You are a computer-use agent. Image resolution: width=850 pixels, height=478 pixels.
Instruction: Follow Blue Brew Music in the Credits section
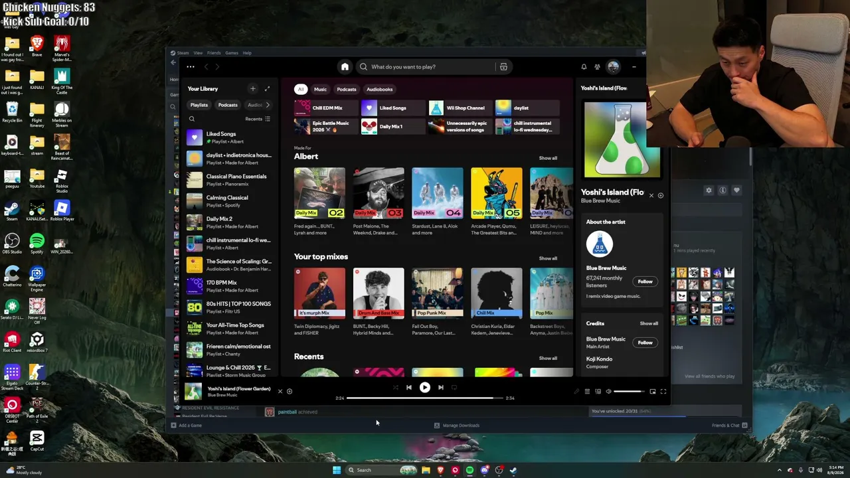point(645,343)
